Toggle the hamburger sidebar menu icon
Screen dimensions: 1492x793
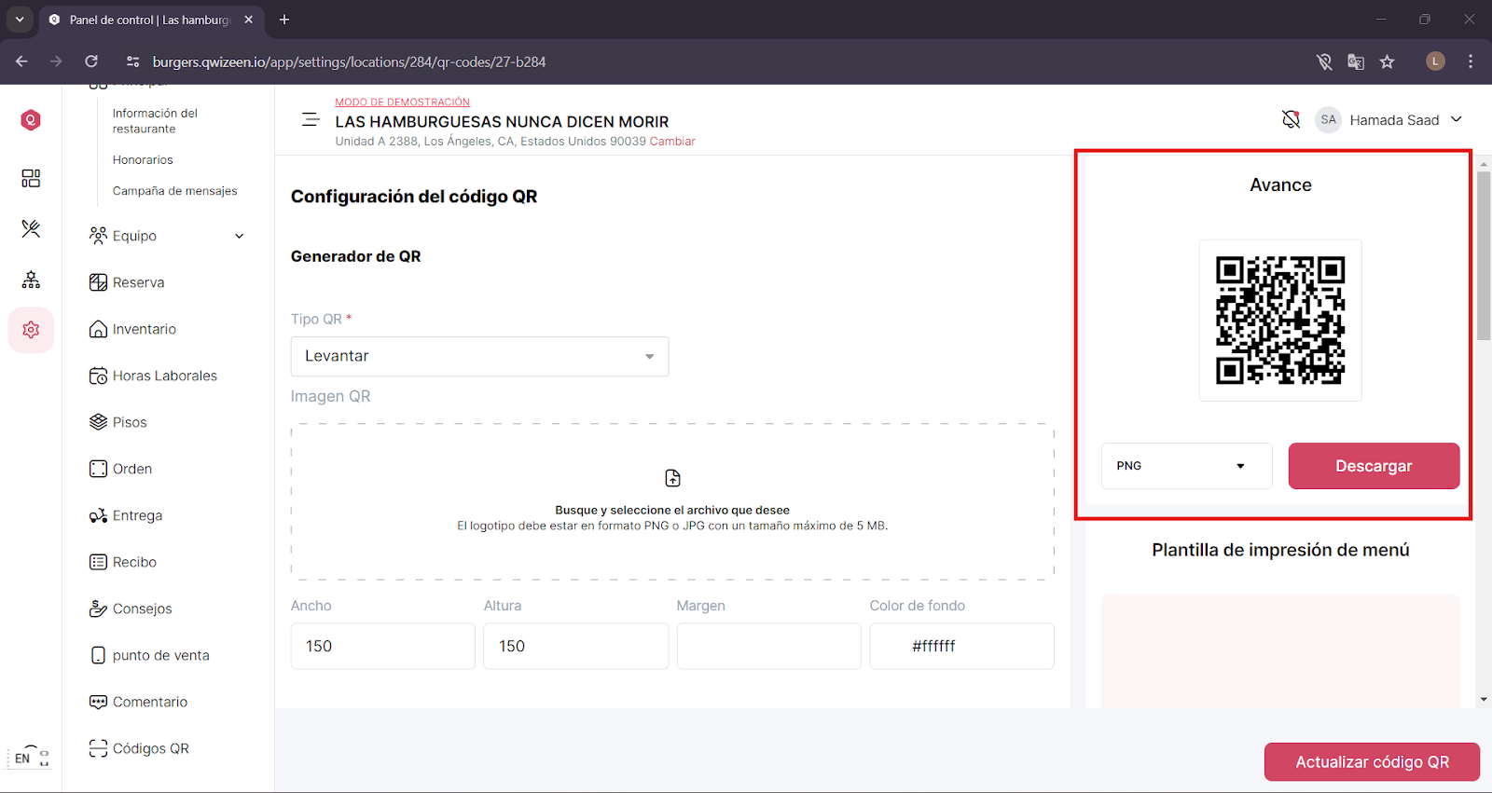(311, 120)
